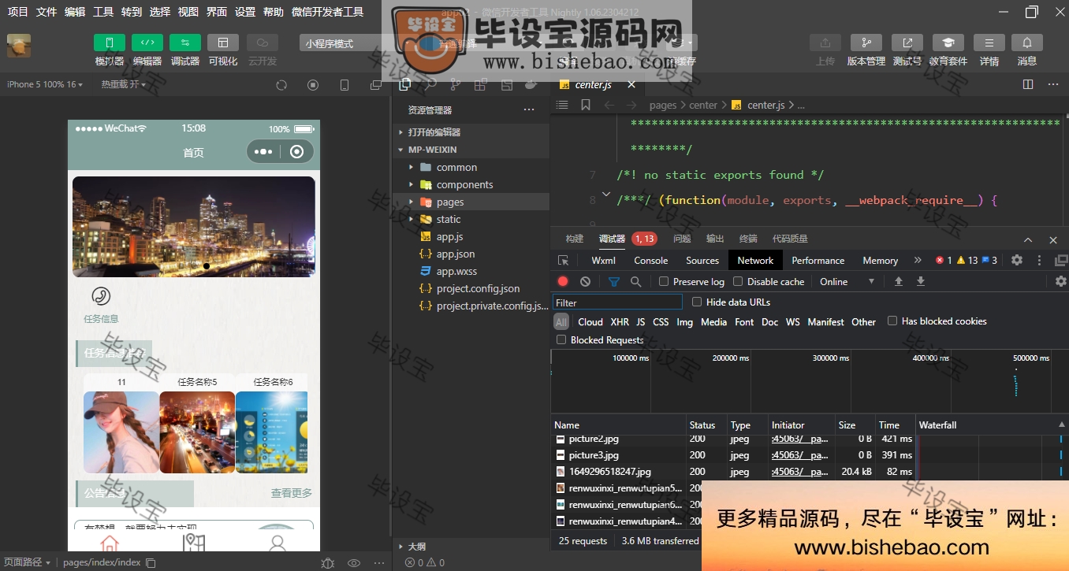The image size is (1069, 571).
Task: Collapse the debugger panel with the up chevron
Action: click(x=1028, y=239)
